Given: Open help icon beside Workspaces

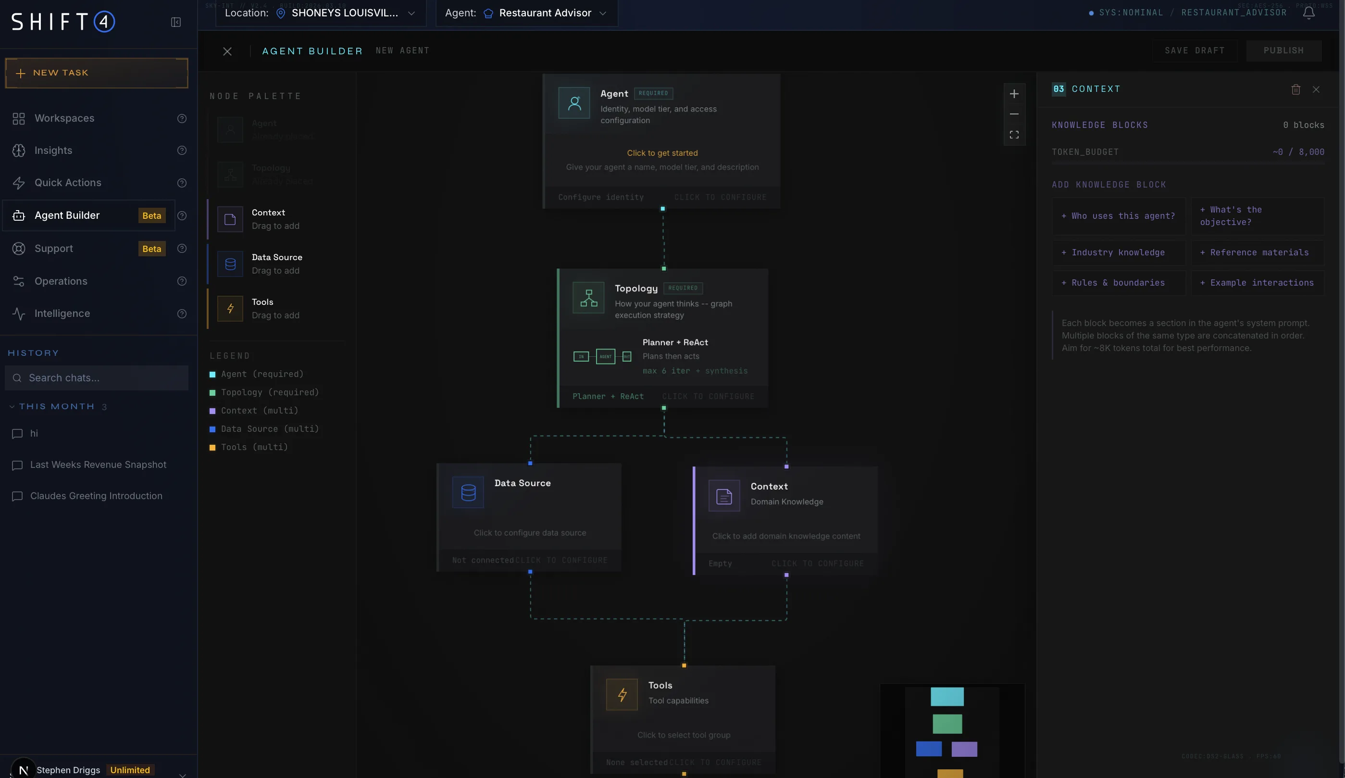Looking at the screenshot, I should click(182, 119).
